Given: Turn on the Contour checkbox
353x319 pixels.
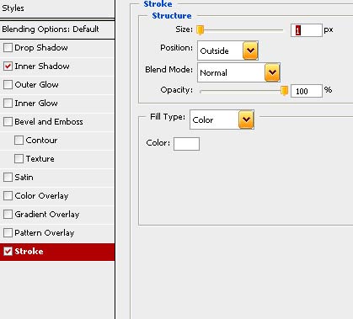Looking at the screenshot, I should (x=19, y=141).
